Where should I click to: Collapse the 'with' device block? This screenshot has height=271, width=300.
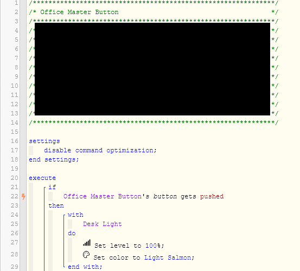tap(64, 216)
